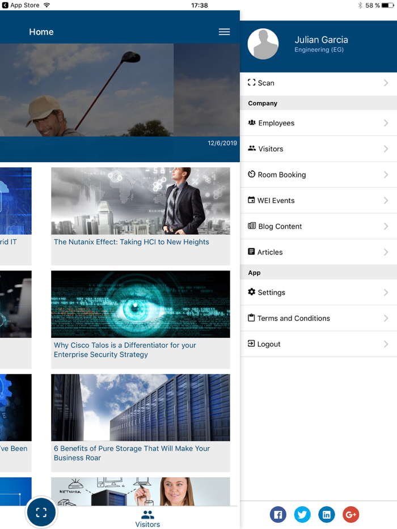Open the LinkedIn social icon

[x=327, y=514]
